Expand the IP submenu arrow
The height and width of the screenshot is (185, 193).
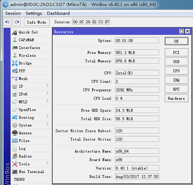coord(48,86)
